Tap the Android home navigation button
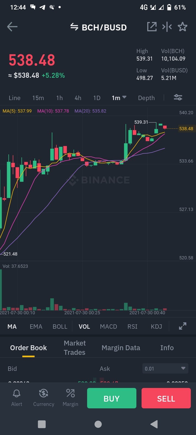196x435 pixels. click(x=98, y=424)
